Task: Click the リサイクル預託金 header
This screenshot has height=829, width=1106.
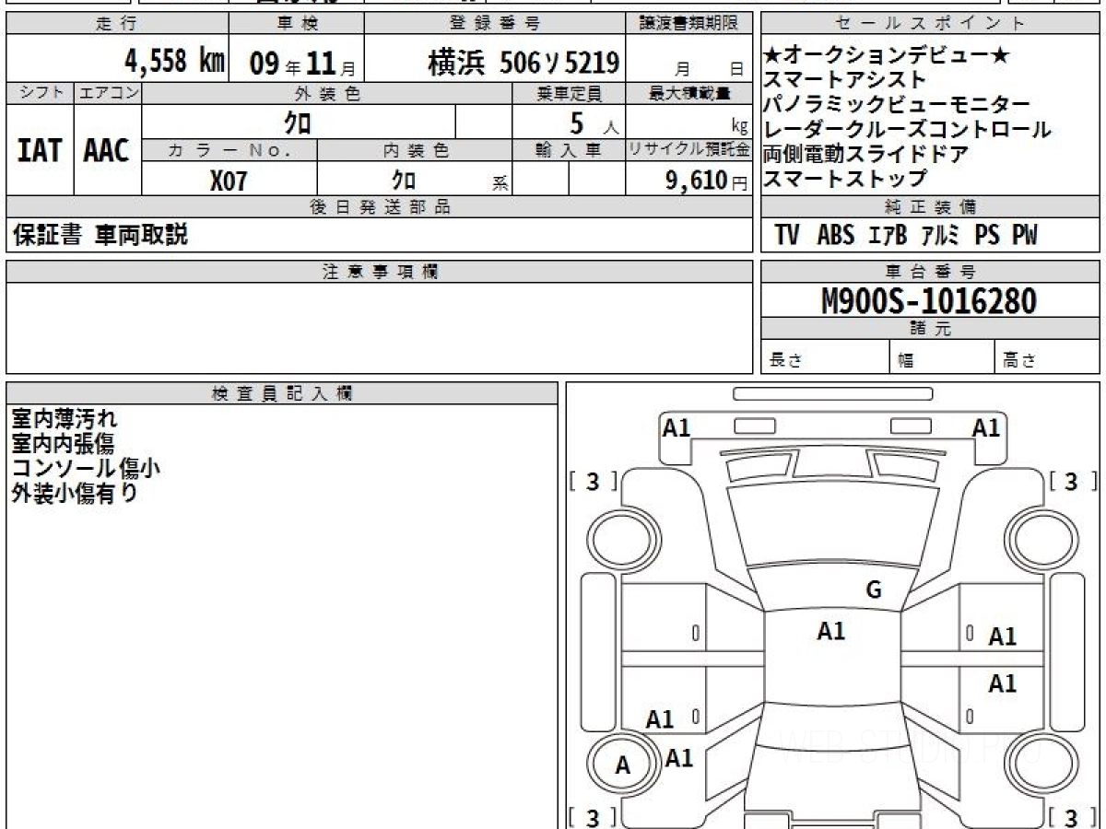Action: (x=689, y=150)
